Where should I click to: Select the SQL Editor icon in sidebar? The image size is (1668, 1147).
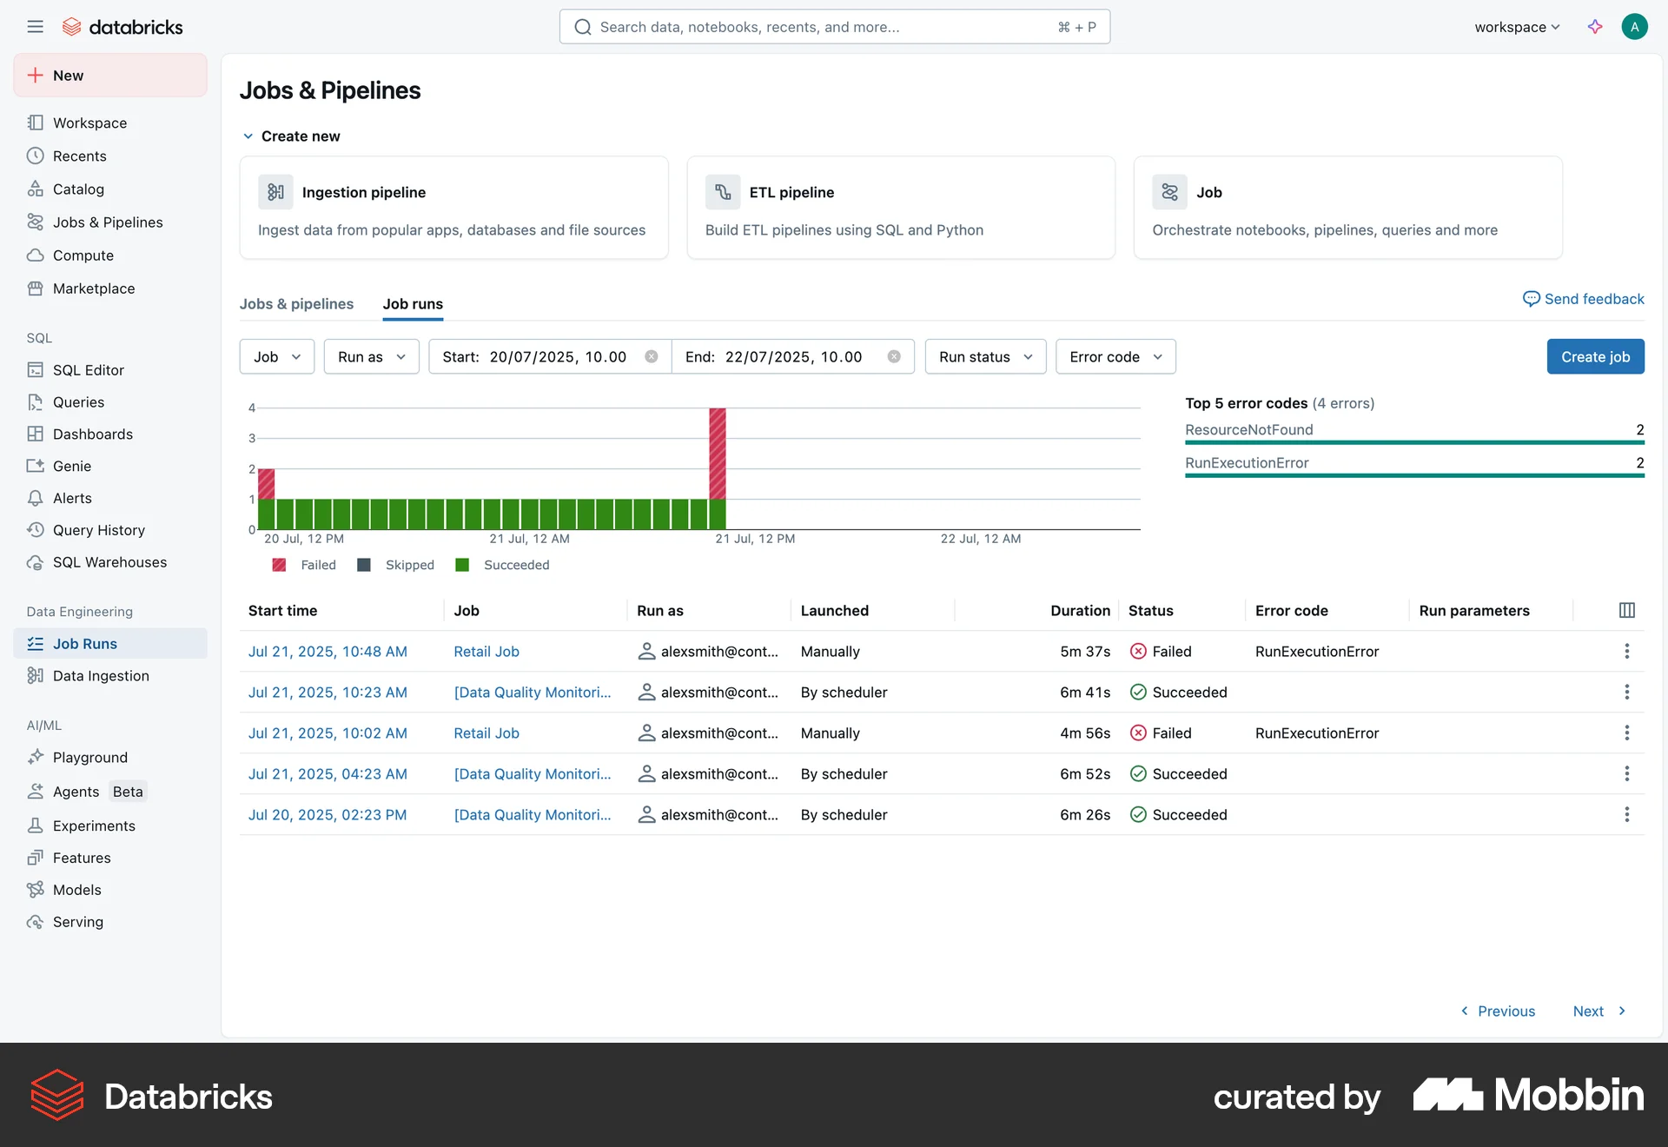36,369
